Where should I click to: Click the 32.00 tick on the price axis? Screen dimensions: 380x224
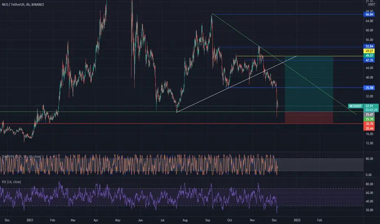point(369,97)
